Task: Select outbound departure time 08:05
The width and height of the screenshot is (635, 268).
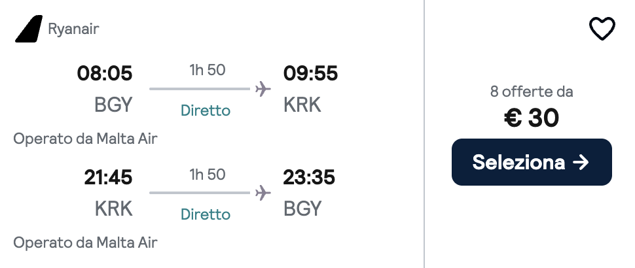Action: 105,74
